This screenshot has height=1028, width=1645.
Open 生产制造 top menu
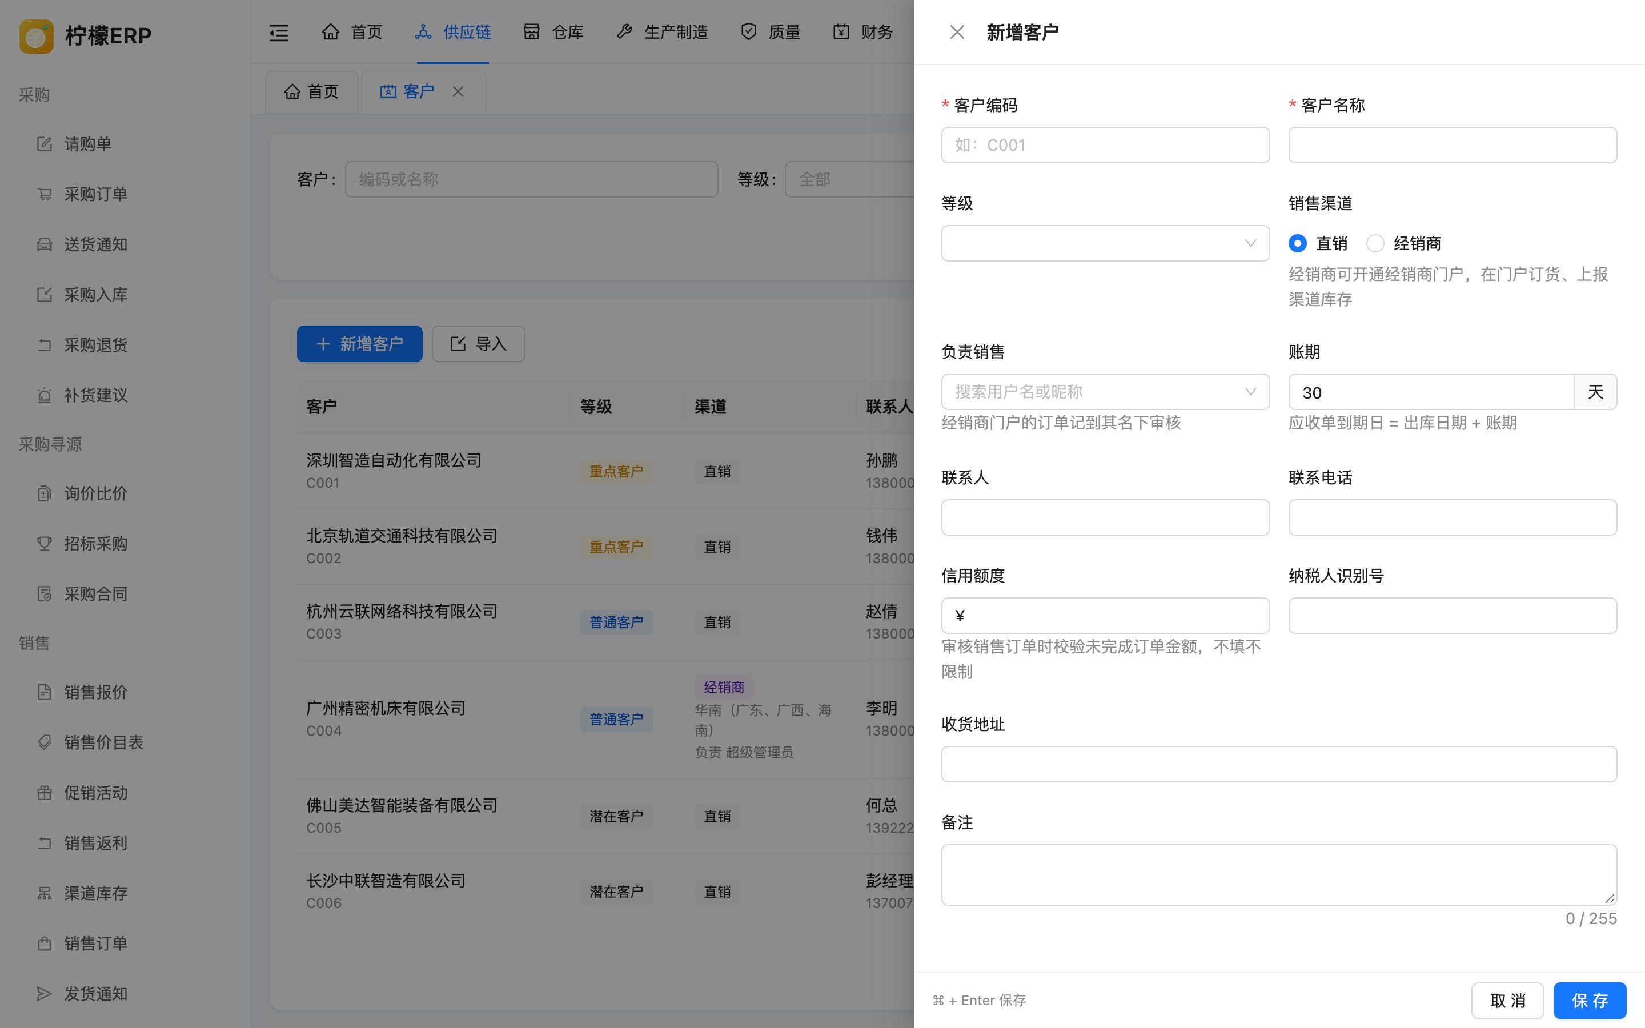coord(661,32)
